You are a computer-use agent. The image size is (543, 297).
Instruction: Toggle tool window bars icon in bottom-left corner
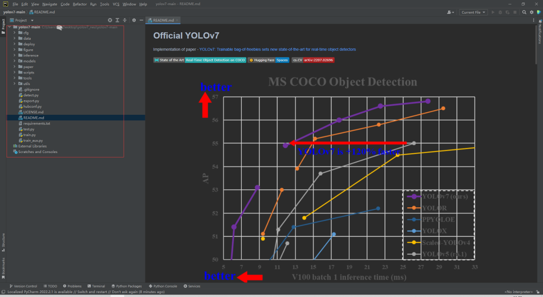3,292
